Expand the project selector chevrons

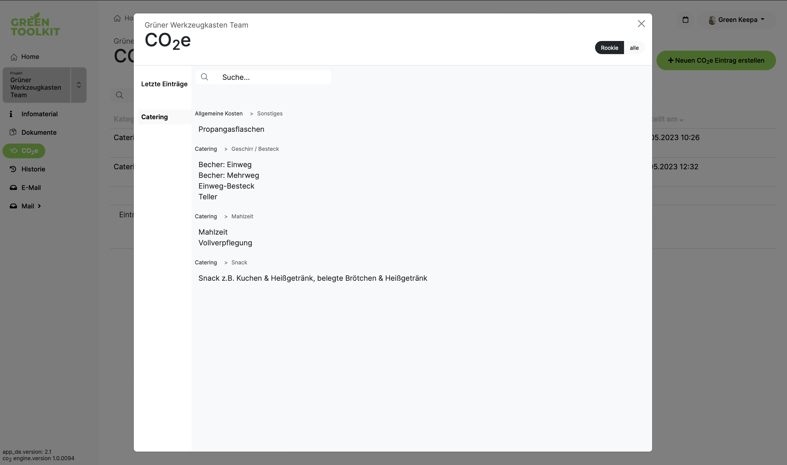click(x=79, y=85)
